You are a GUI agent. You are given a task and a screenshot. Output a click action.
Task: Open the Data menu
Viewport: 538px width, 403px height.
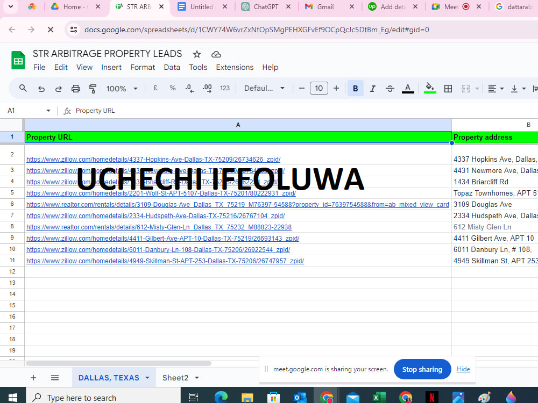pos(172,67)
